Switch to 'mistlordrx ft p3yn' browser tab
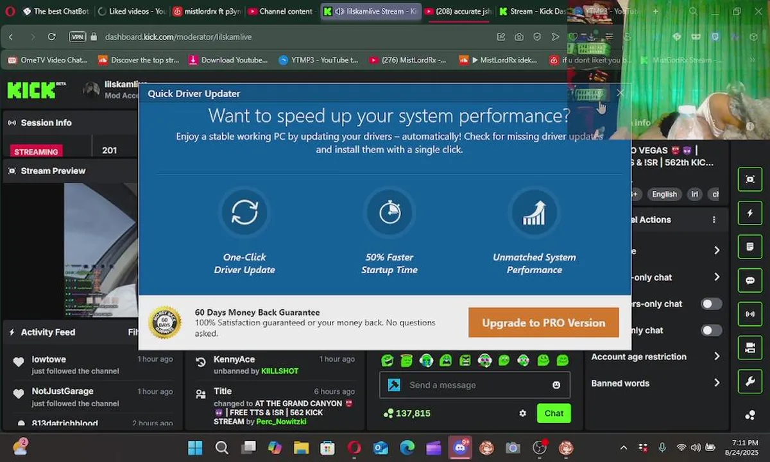 (207, 11)
